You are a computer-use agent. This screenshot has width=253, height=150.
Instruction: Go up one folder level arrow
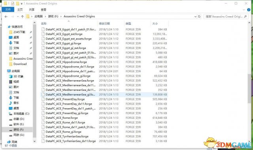pos(22,17)
